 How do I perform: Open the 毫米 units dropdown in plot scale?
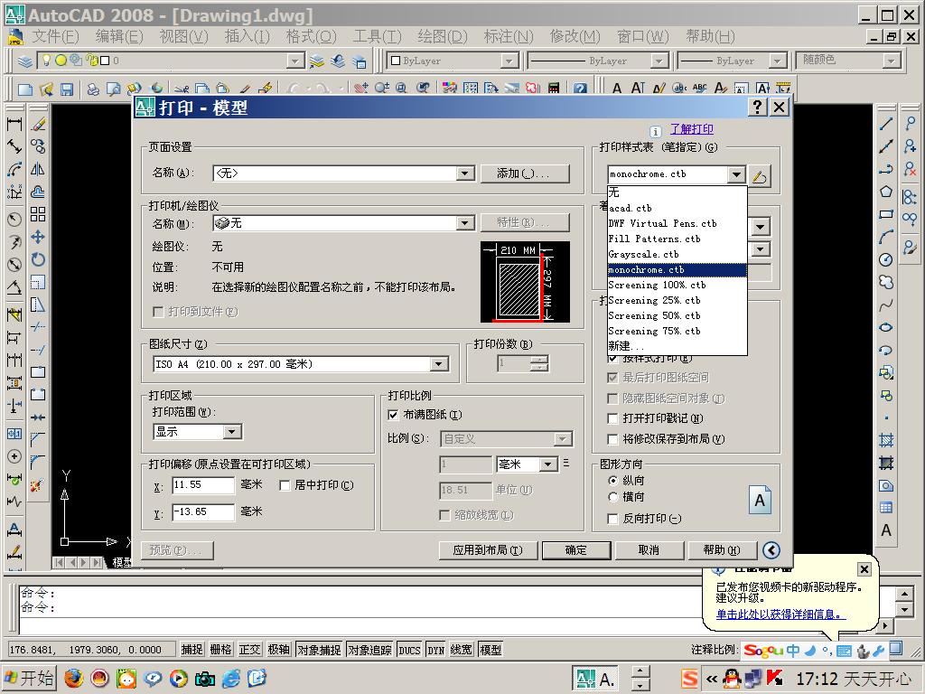pos(548,464)
